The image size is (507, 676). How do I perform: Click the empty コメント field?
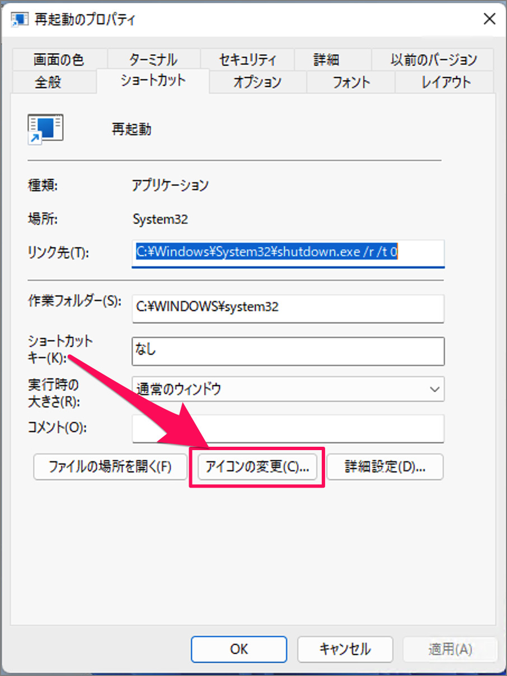click(x=288, y=428)
